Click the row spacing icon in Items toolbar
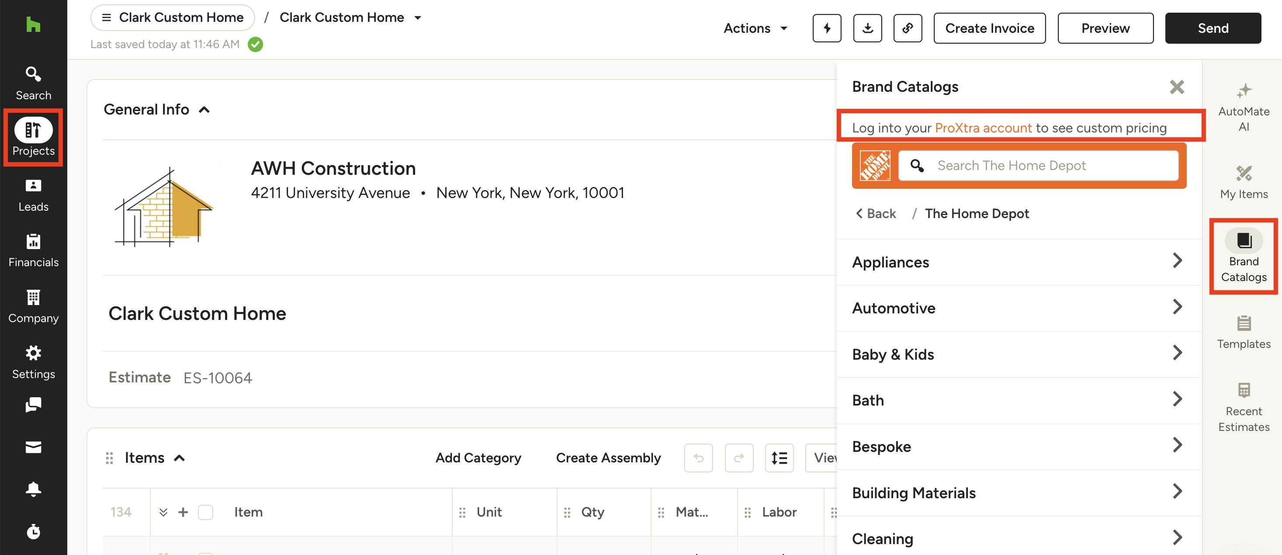This screenshot has width=1282, height=555. click(780, 458)
